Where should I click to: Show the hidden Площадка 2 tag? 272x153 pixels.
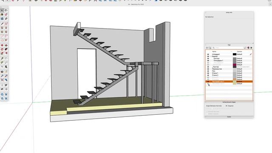pos(208,62)
